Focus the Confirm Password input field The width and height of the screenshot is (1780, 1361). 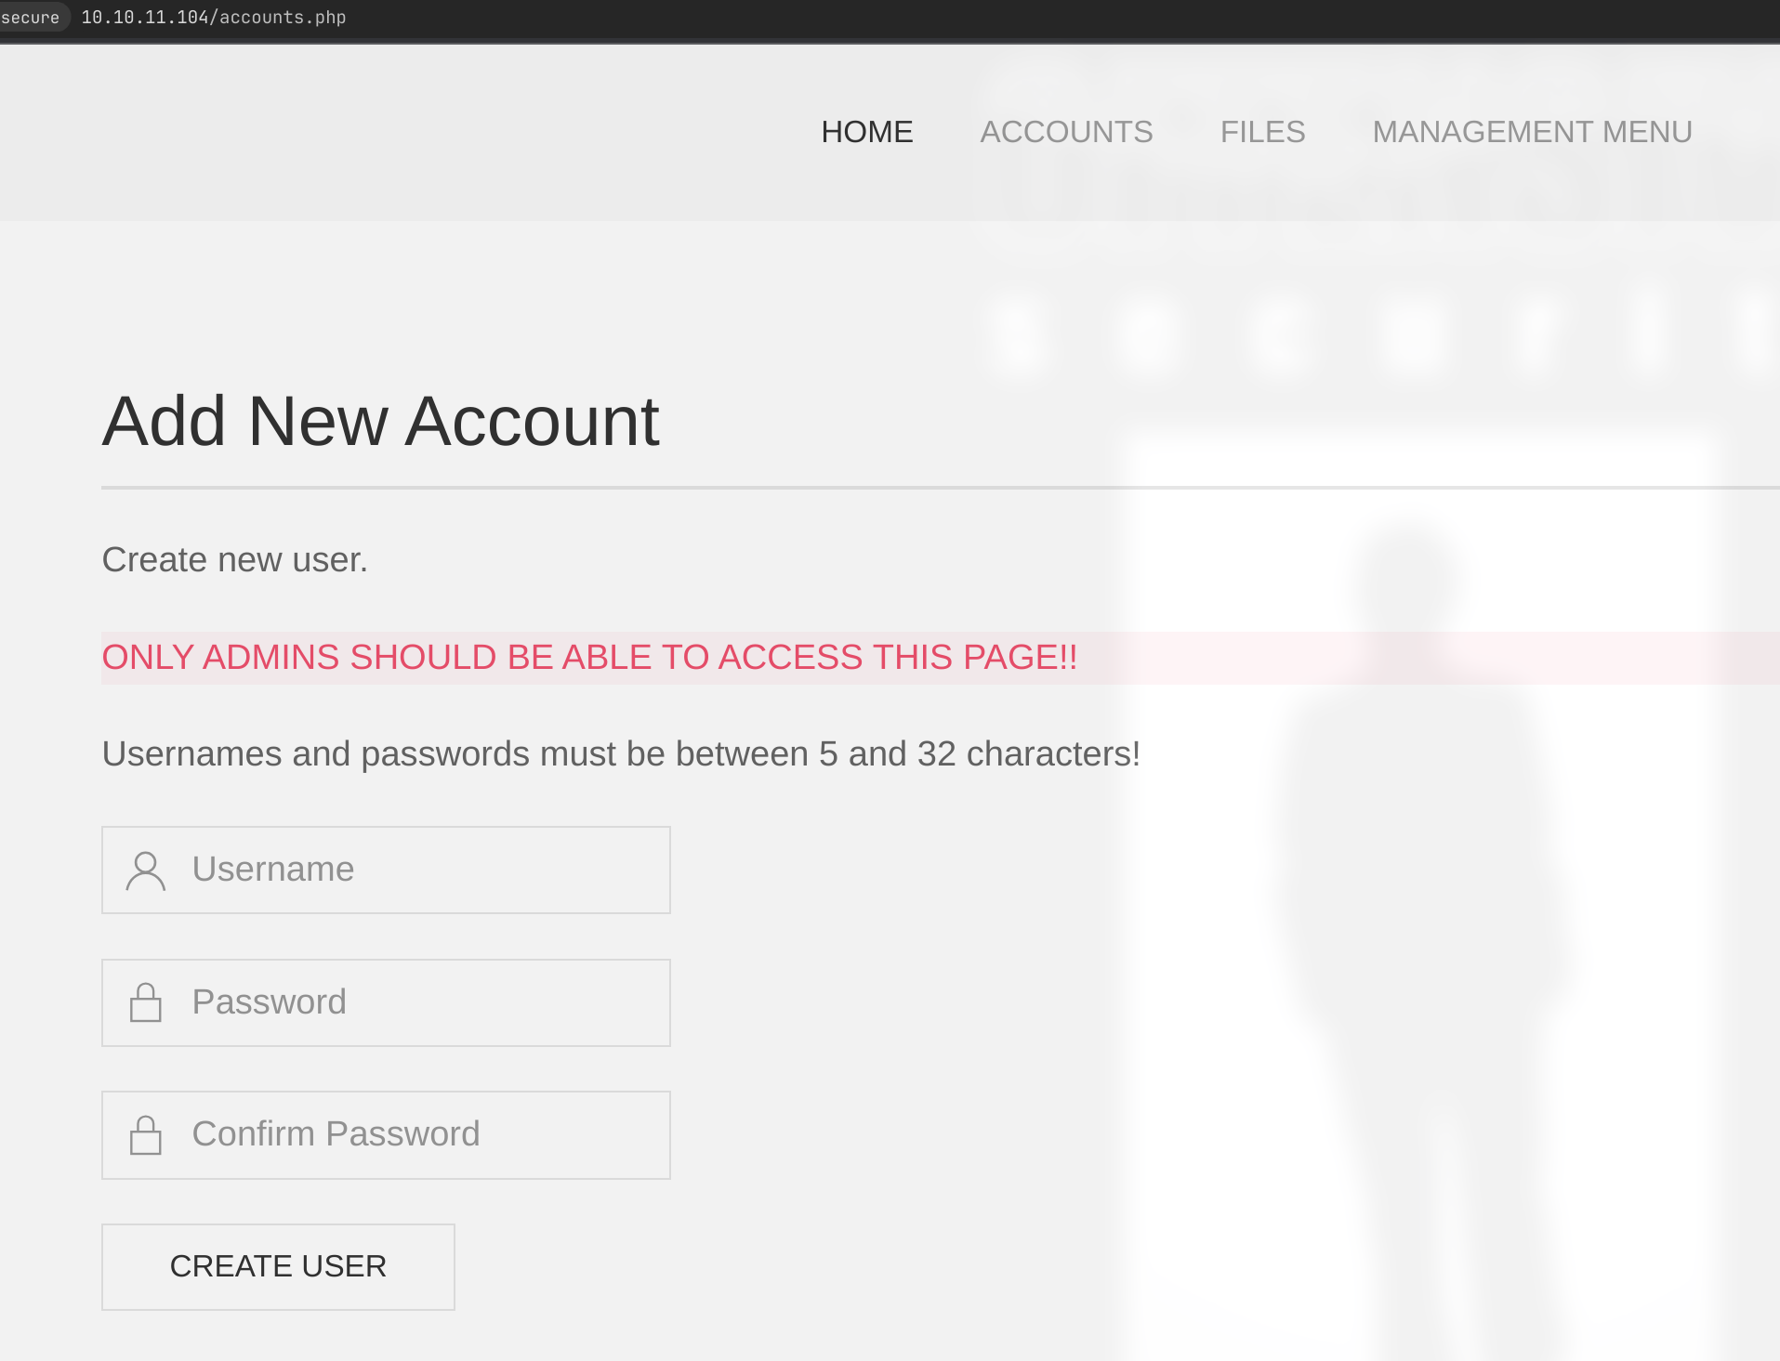click(386, 1135)
